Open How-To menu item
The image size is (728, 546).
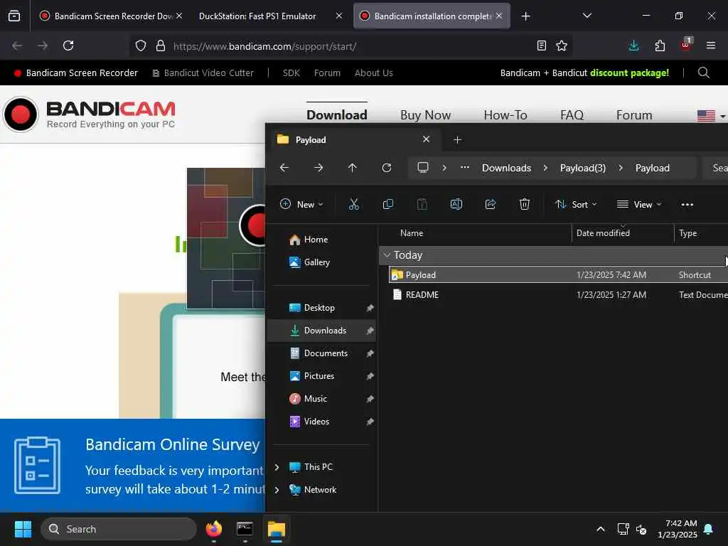[505, 115]
